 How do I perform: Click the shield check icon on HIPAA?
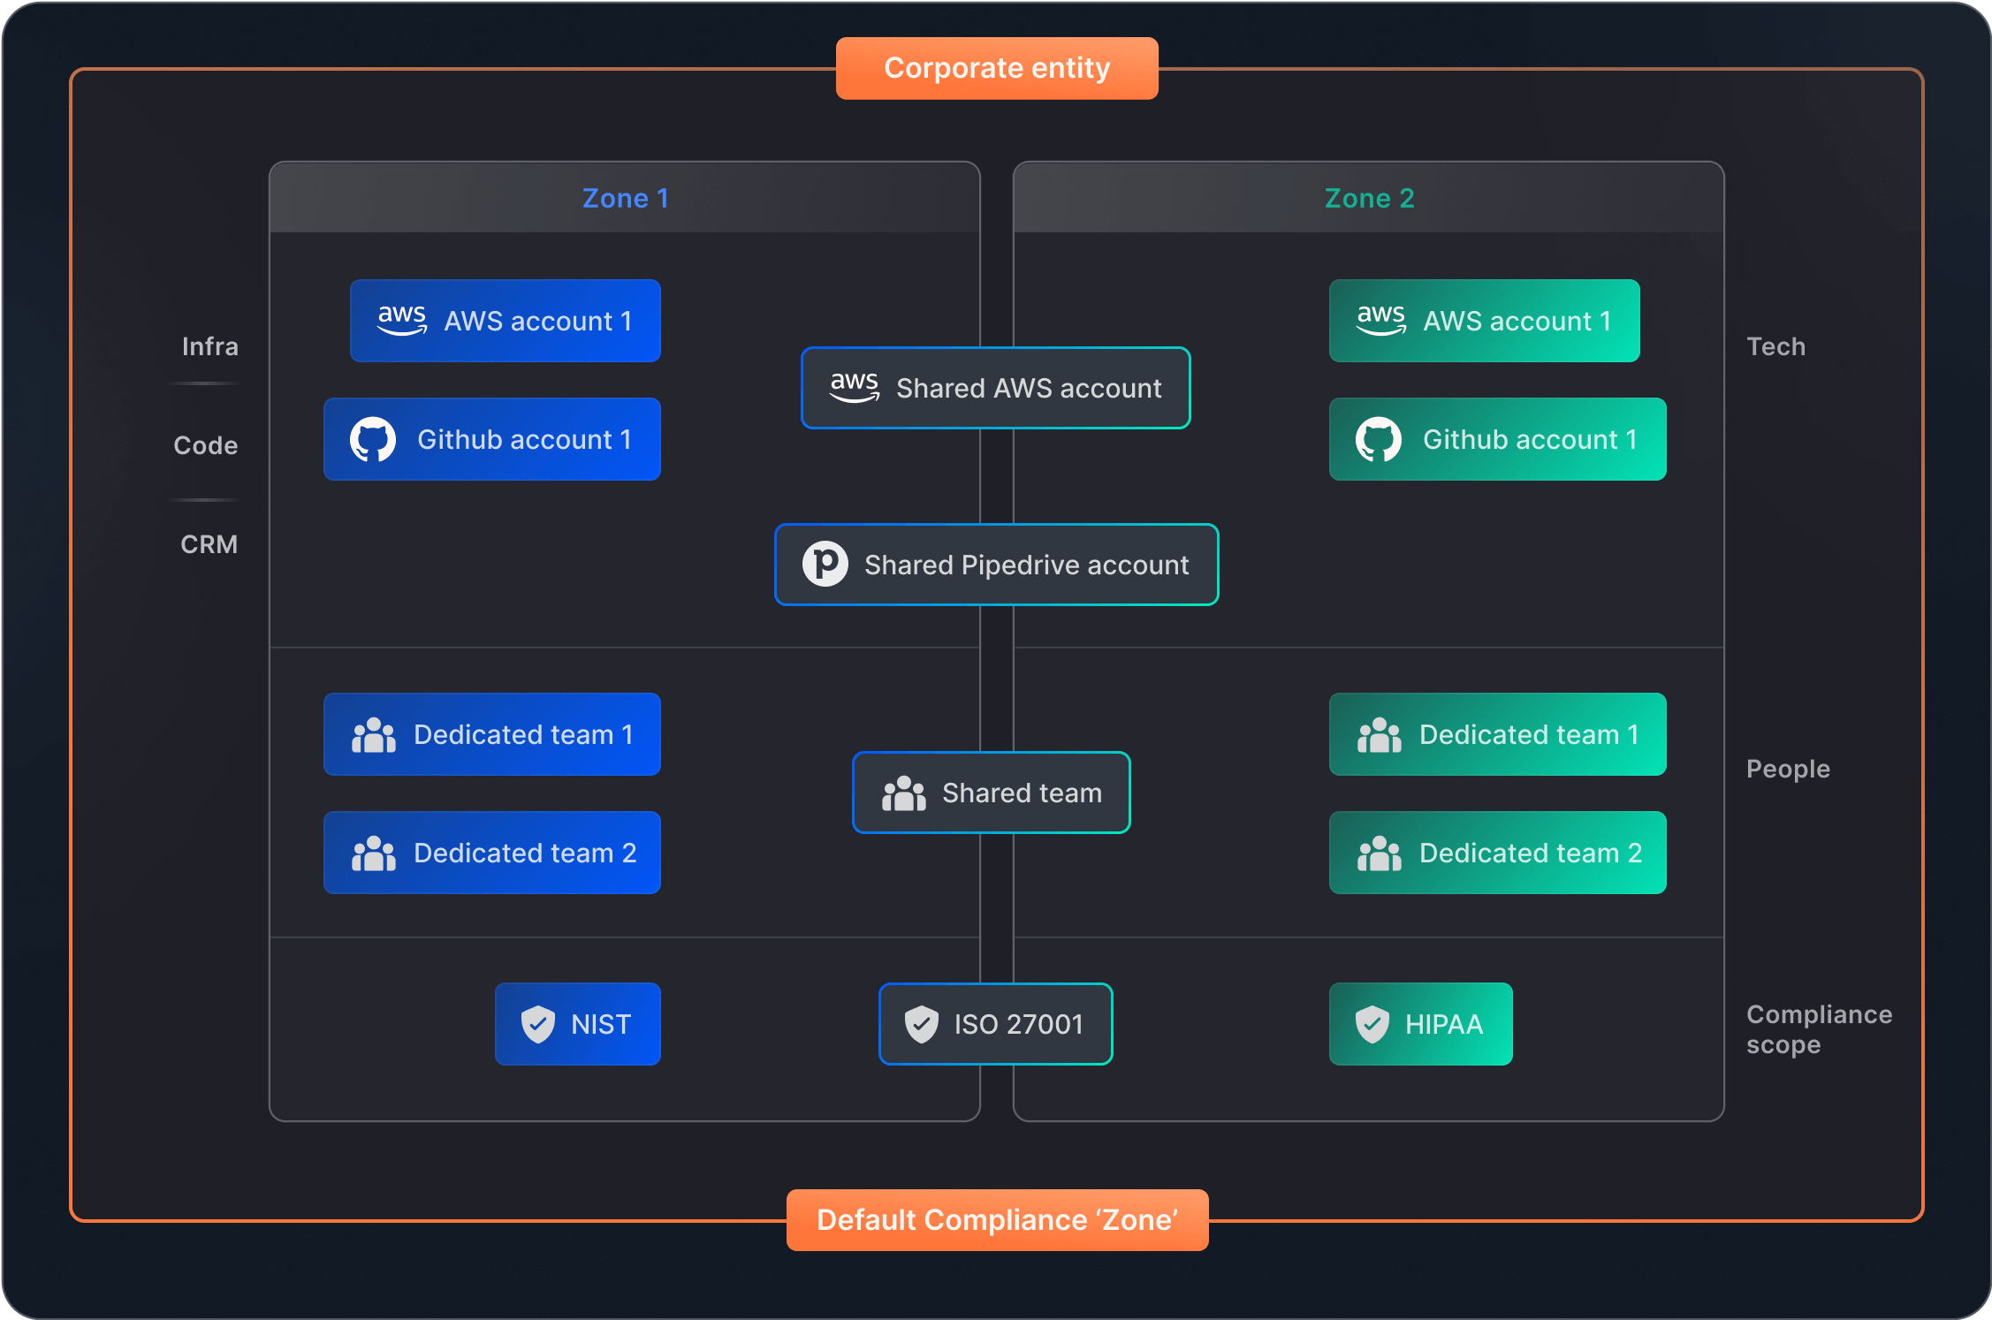(x=1372, y=1024)
